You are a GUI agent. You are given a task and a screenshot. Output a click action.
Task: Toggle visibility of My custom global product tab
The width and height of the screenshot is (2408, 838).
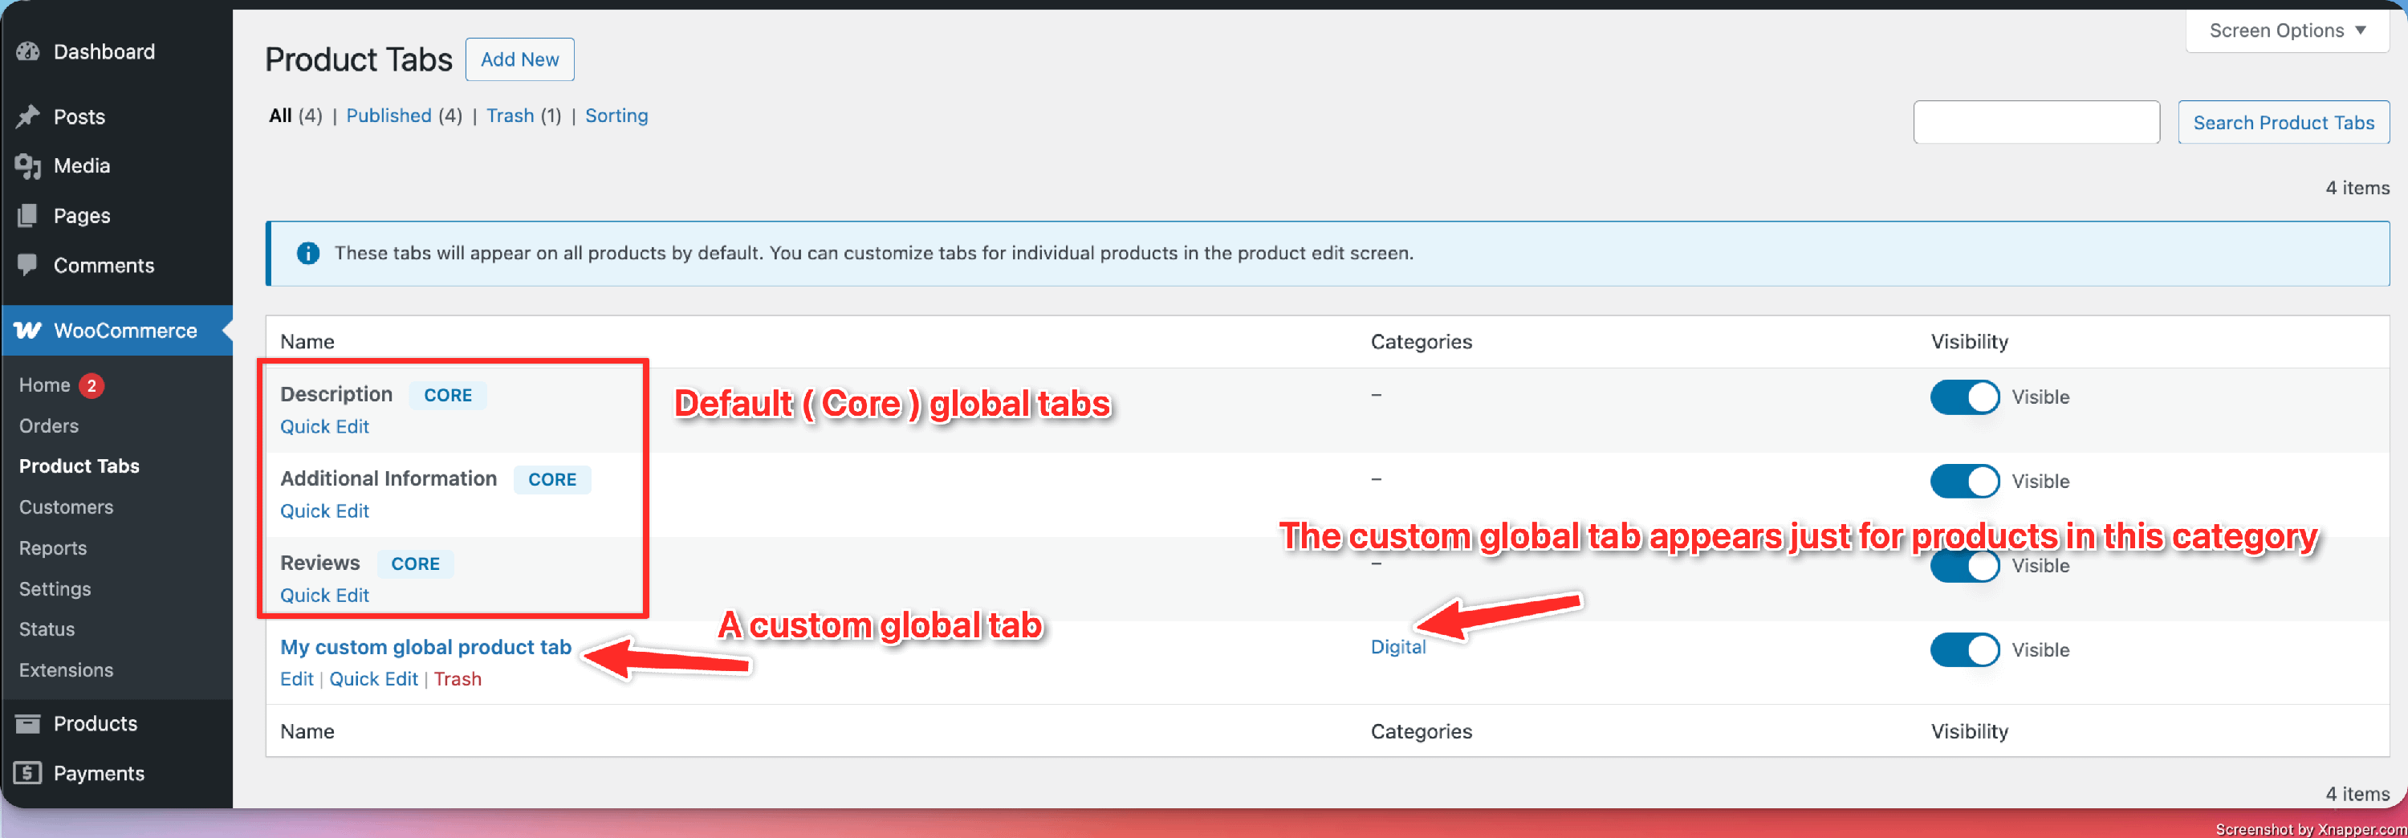(1964, 650)
